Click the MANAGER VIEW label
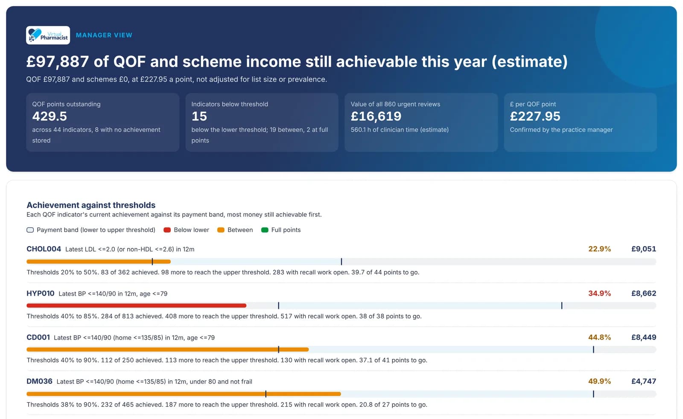This screenshot has height=419, width=683. [x=104, y=35]
